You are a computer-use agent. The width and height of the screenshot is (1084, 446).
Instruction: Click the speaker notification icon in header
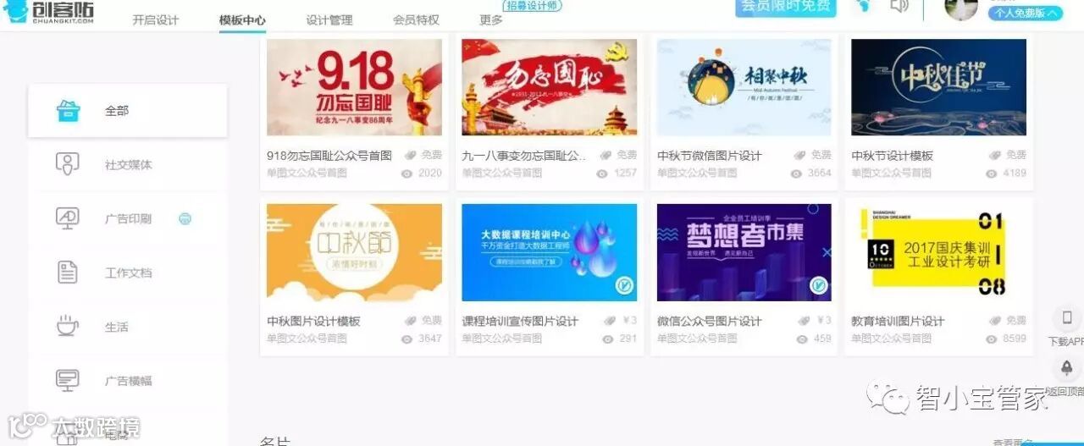[x=899, y=6]
